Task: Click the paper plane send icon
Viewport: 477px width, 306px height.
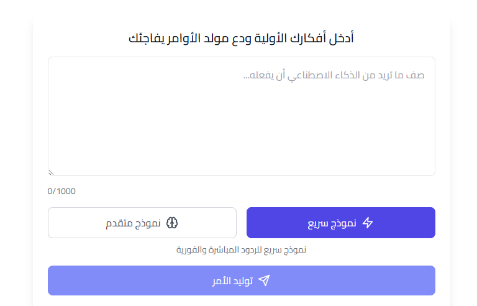Action: point(264,280)
